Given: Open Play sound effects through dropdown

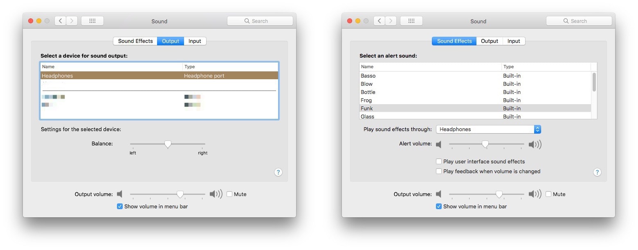Looking at the screenshot, I should point(488,129).
